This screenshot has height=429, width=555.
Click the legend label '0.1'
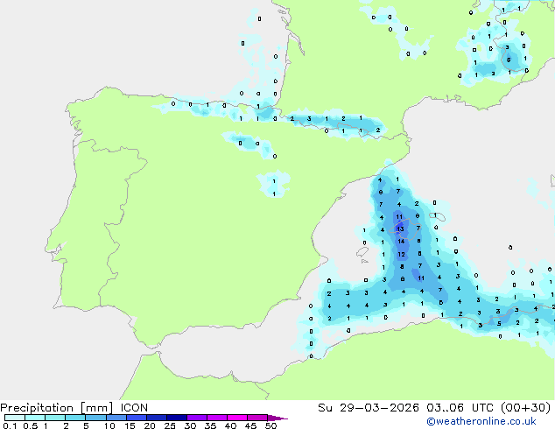[x=10, y=425]
